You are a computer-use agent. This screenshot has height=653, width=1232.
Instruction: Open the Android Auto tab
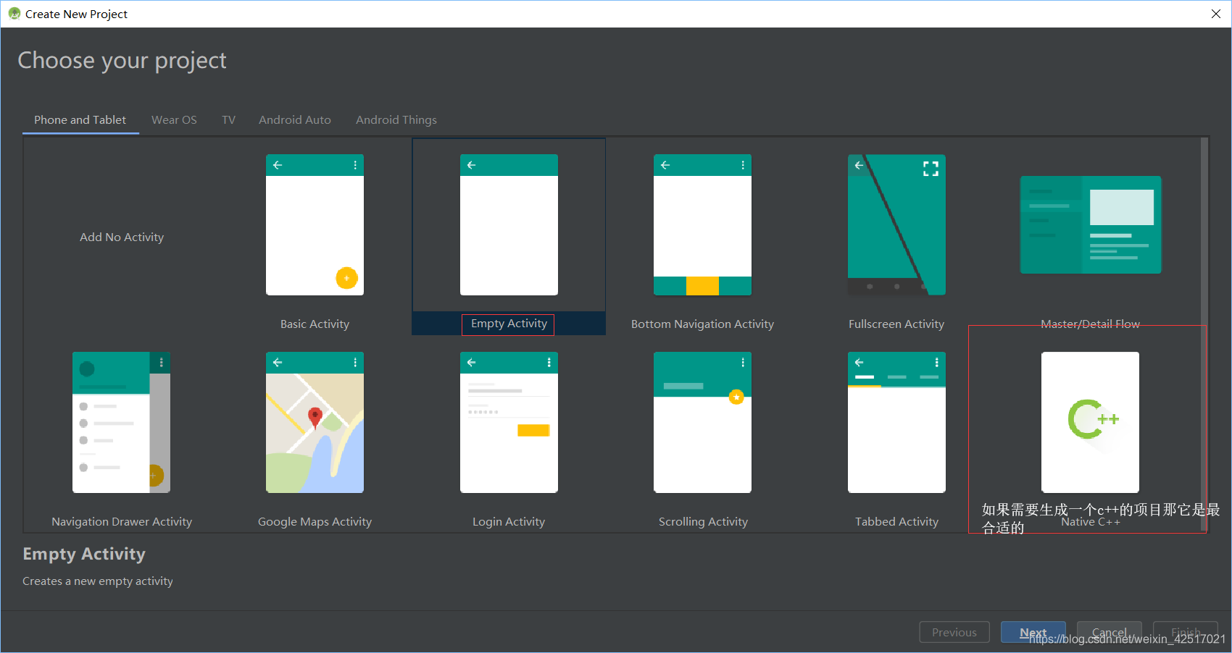295,120
